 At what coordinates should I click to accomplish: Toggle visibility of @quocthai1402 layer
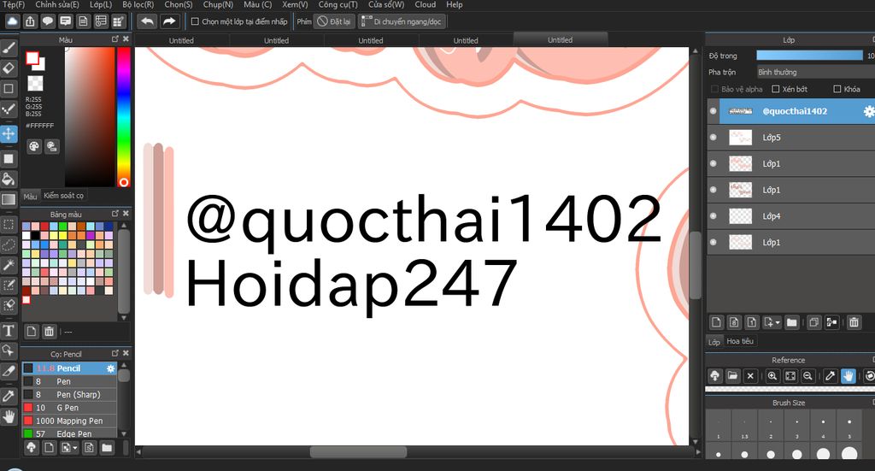[714, 111]
